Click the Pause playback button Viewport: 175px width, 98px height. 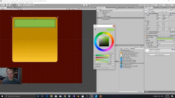tap(85, 5)
